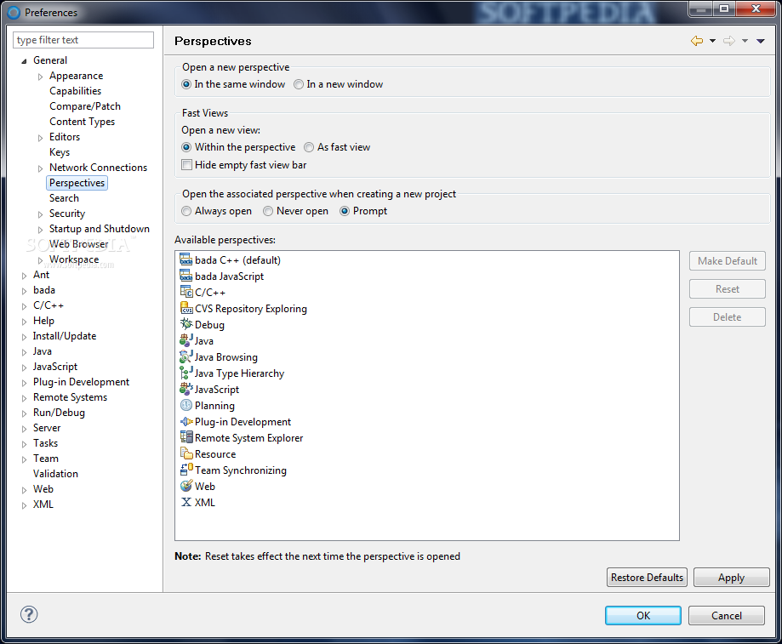Viewport: 782px width, 644px height.
Task: Click the C/C++ perspective icon
Action: [x=186, y=292]
